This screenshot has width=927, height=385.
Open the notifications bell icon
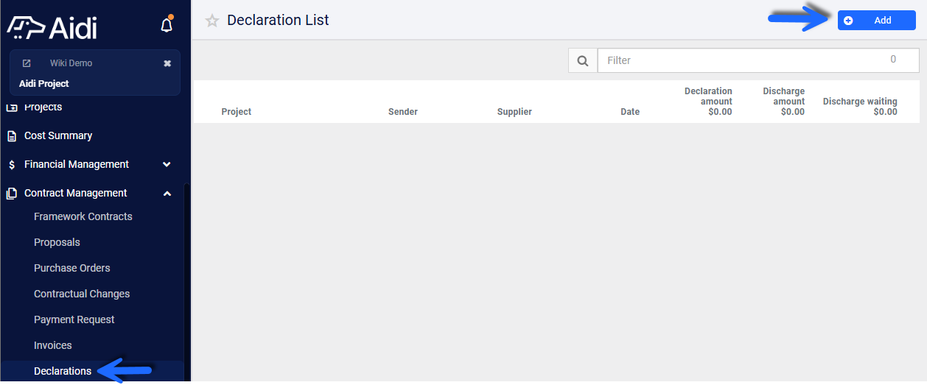pyautogui.click(x=167, y=25)
